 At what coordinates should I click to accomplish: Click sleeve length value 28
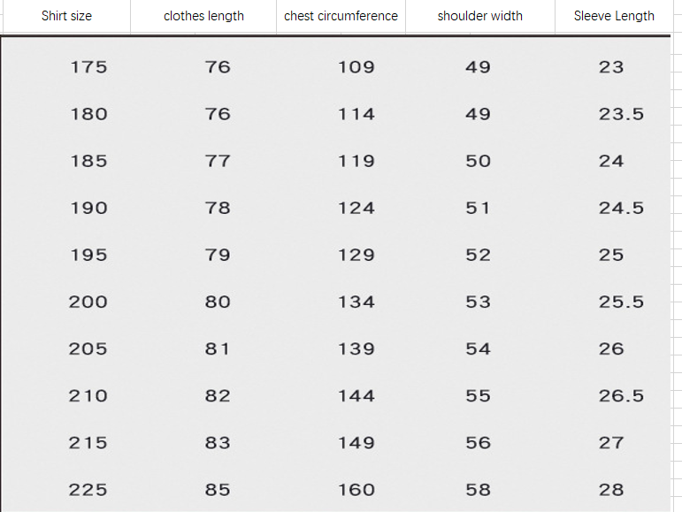click(x=611, y=490)
